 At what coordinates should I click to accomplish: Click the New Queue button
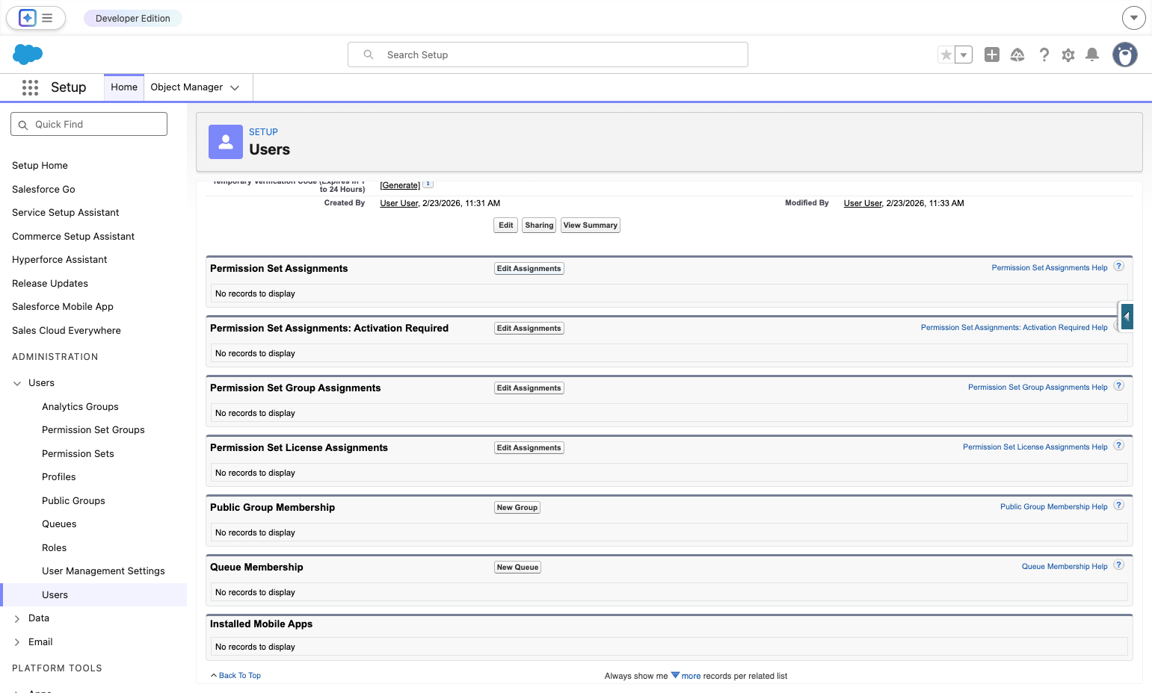coord(518,568)
